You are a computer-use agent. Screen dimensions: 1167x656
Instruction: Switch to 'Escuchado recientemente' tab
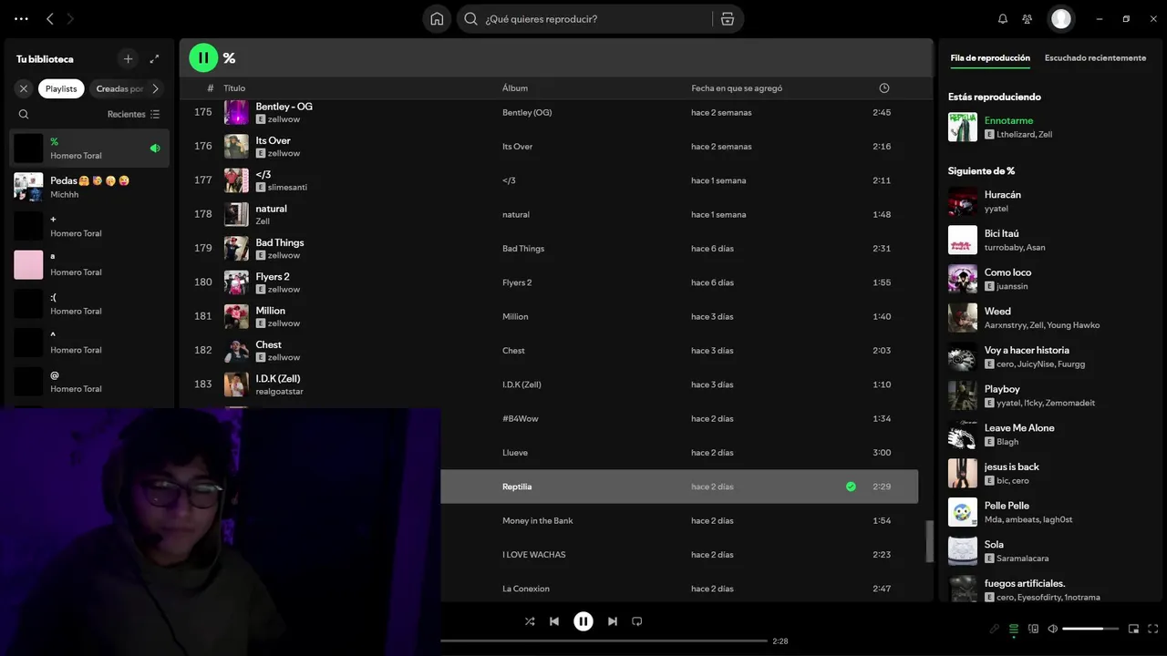(1095, 58)
